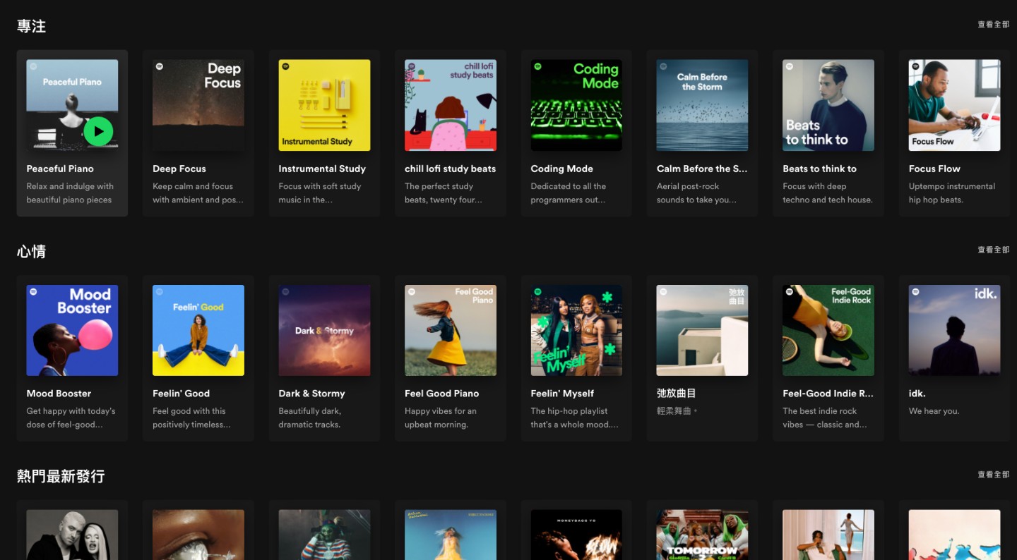Show all in 熱門最新發行 section
Image resolution: width=1017 pixels, height=560 pixels.
(x=993, y=475)
